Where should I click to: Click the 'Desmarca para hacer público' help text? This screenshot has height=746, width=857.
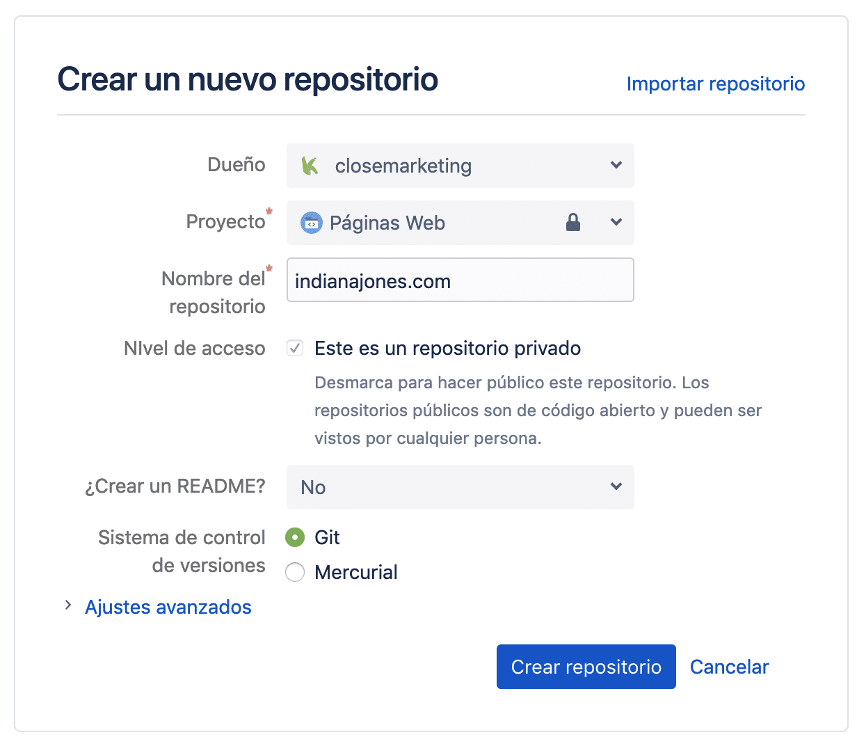click(x=538, y=411)
